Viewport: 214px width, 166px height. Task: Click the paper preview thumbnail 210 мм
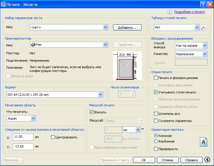pos(127,66)
